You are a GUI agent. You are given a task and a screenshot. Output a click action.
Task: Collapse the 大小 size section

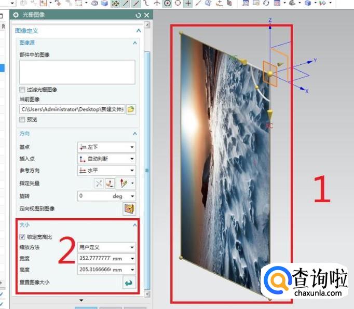click(x=135, y=225)
